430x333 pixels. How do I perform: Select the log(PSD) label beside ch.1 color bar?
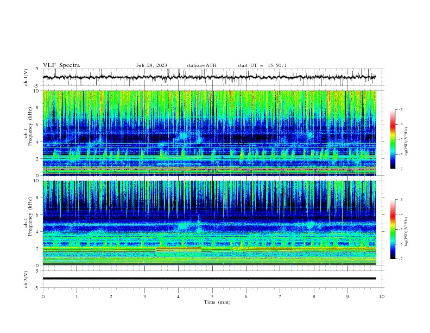pos(406,141)
